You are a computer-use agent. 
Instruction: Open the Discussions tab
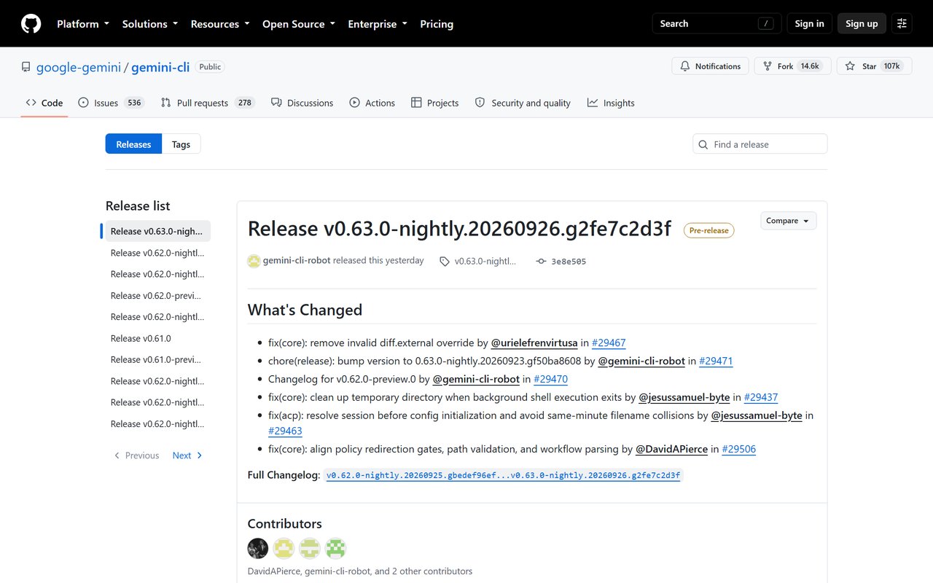click(x=302, y=103)
